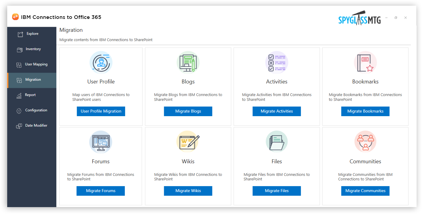Click 'Migrate contents from IBM Connections' subtitle
This screenshot has height=214, width=422.
pos(106,40)
